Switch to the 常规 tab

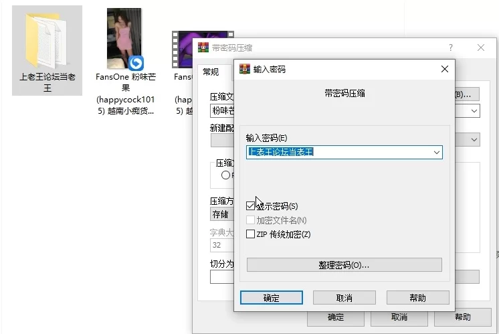click(211, 72)
